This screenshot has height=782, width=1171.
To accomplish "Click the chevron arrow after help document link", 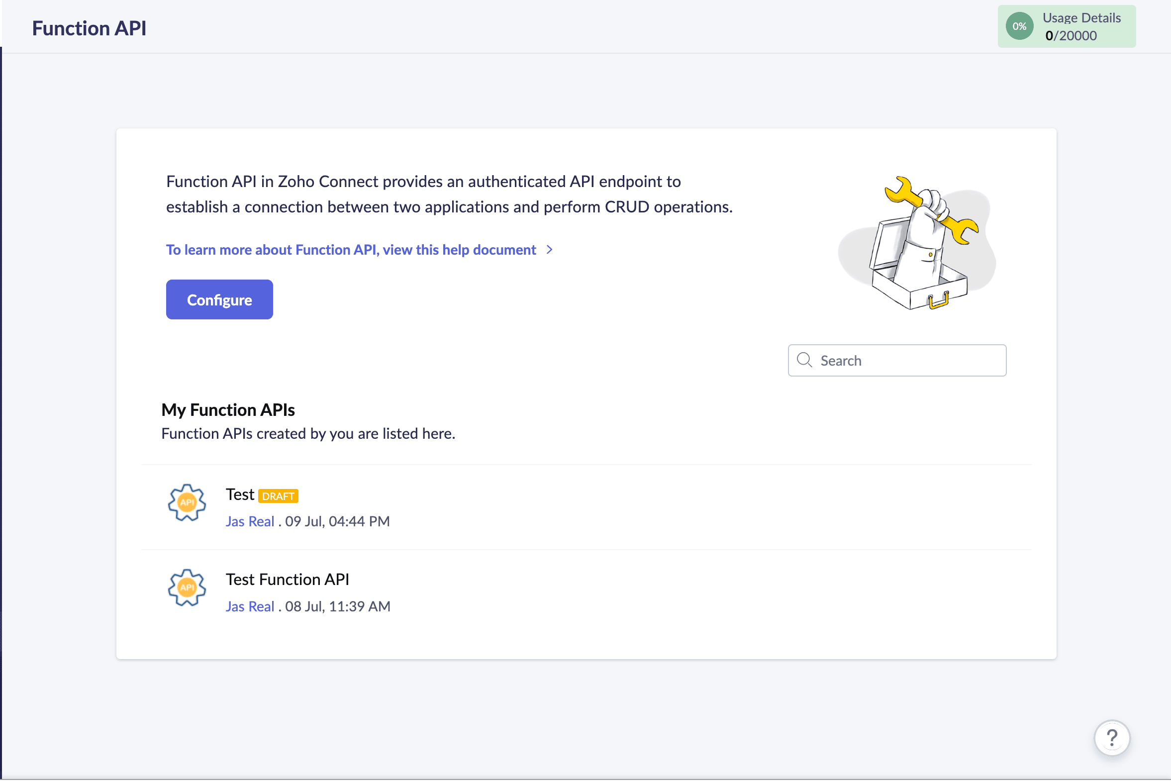I will point(550,250).
